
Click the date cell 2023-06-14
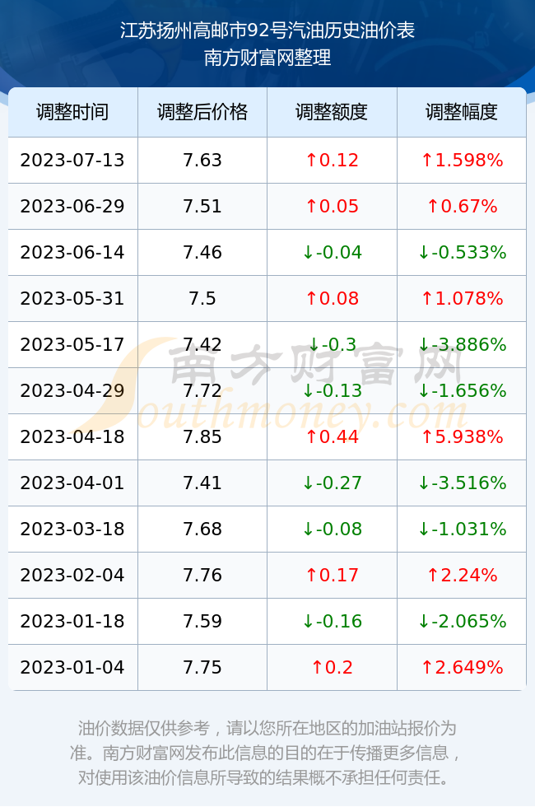click(x=72, y=252)
